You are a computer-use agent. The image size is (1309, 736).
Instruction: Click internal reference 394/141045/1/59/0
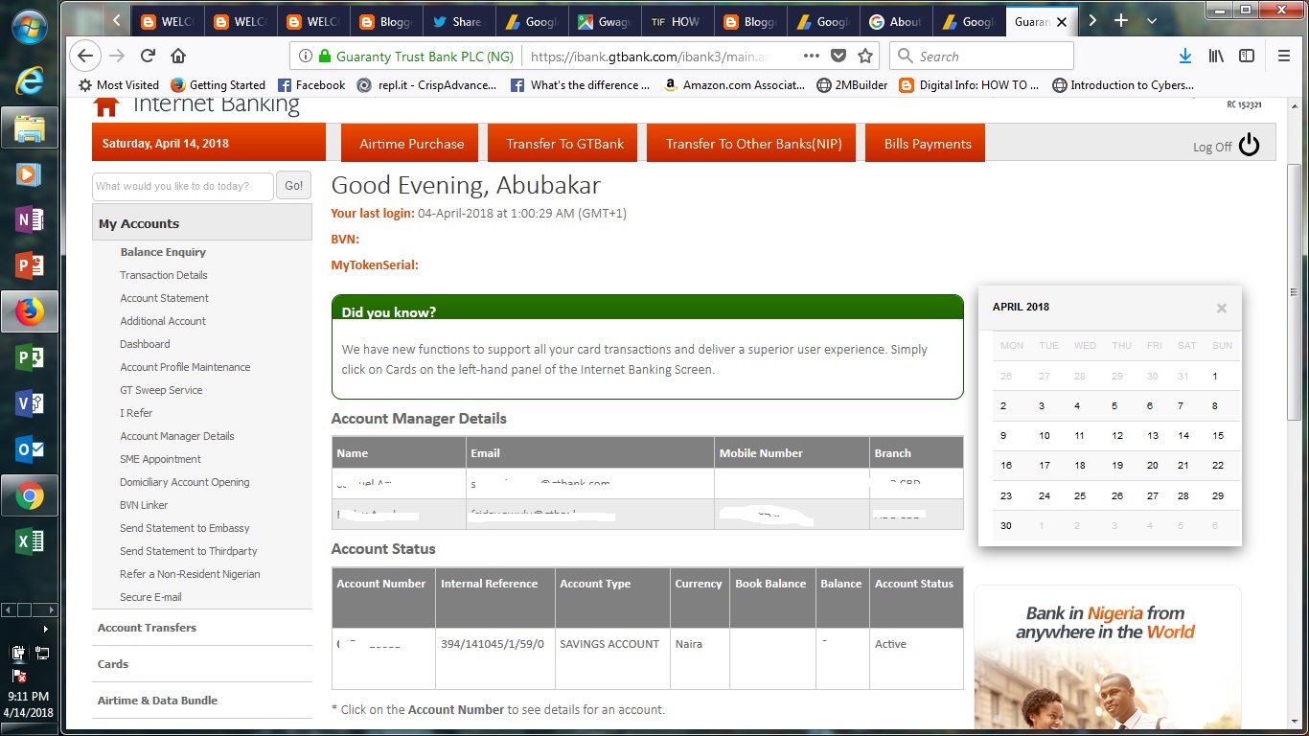click(x=493, y=644)
